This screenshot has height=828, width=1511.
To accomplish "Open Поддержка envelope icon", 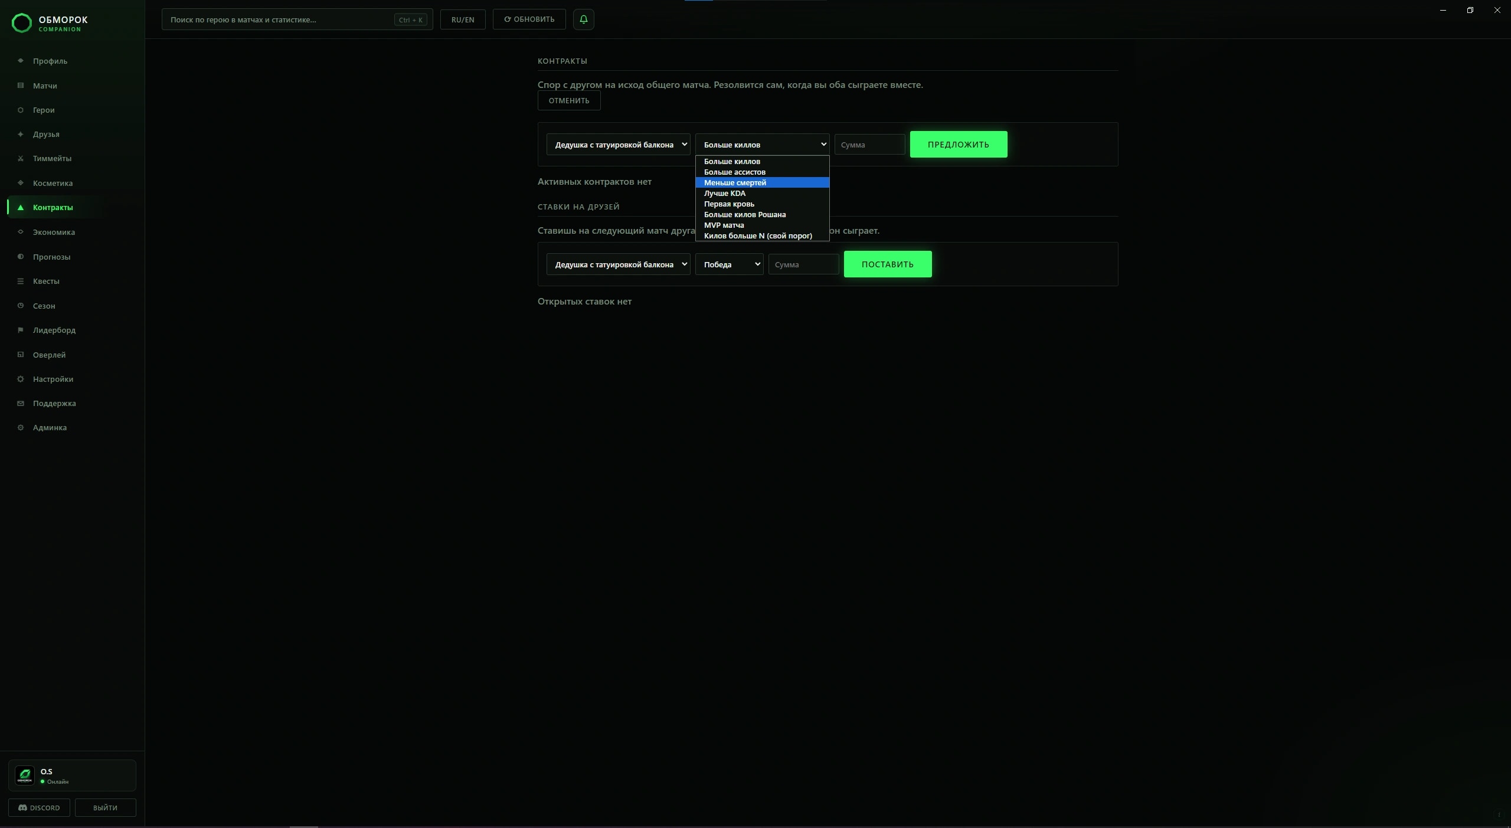I will pos(21,403).
